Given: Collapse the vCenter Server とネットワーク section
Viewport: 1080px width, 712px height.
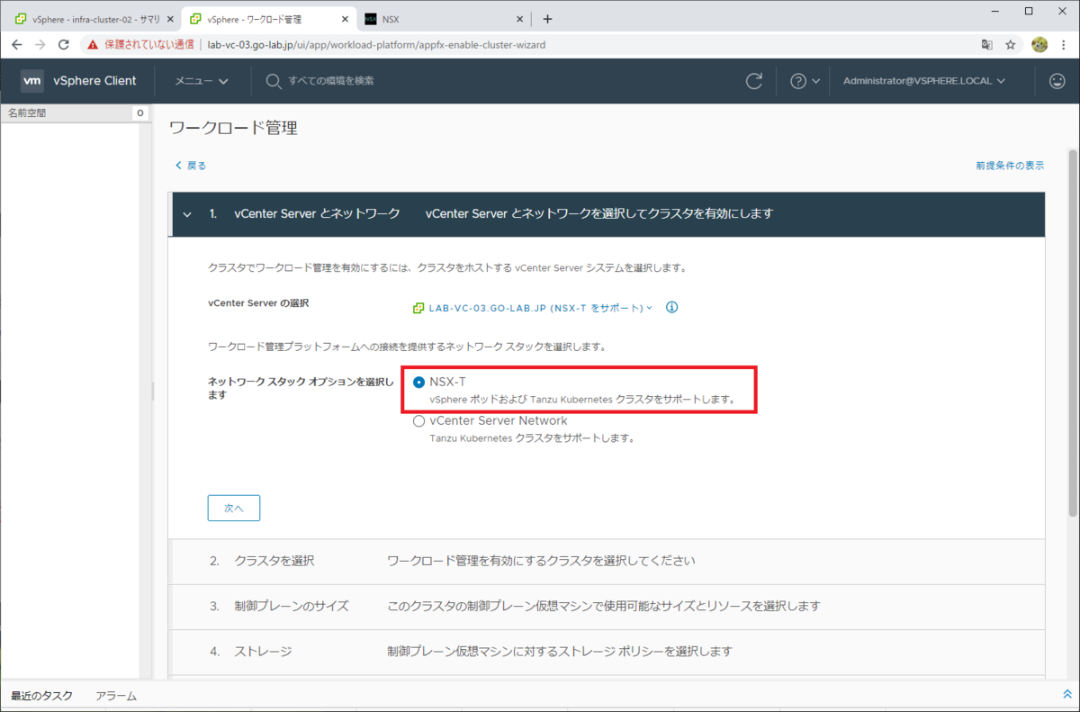Looking at the screenshot, I should tap(187, 214).
